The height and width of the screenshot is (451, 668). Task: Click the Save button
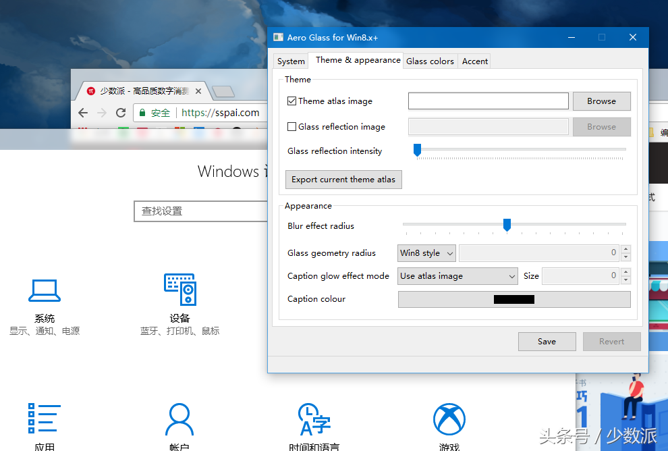(x=547, y=342)
